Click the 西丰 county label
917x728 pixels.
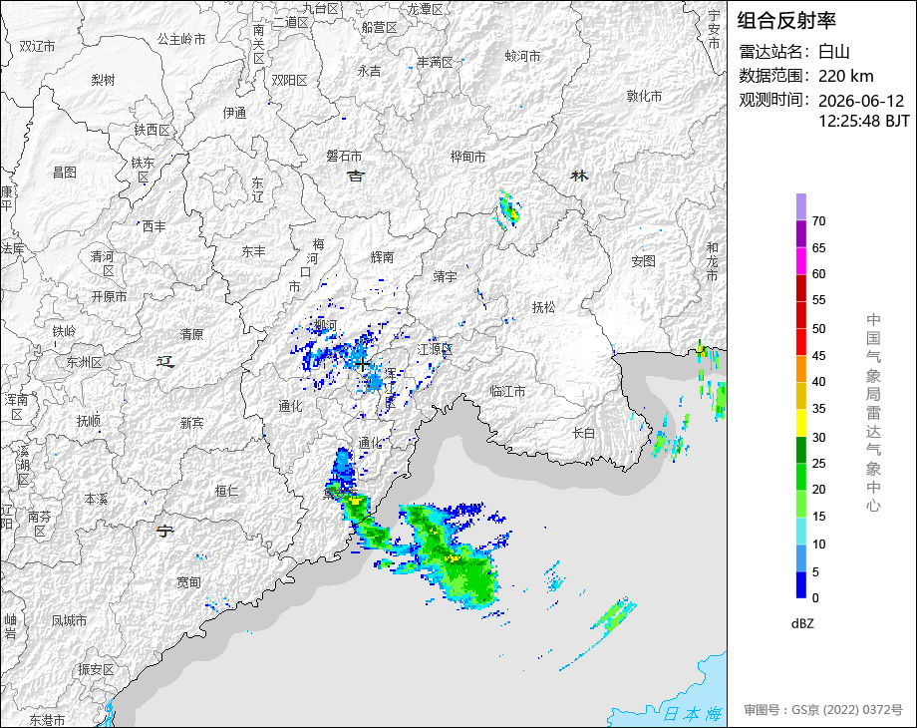click(153, 226)
